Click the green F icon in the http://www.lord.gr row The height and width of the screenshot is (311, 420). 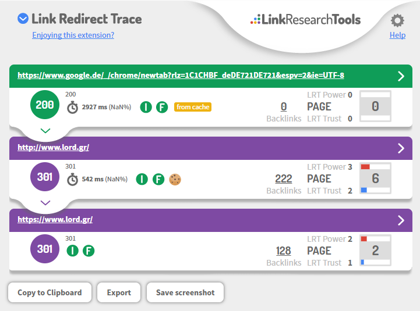pos(158,179)
